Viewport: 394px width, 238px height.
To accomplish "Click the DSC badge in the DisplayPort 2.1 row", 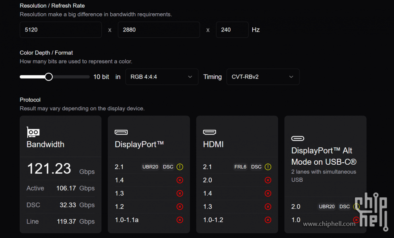I will (x=168, y=167).
